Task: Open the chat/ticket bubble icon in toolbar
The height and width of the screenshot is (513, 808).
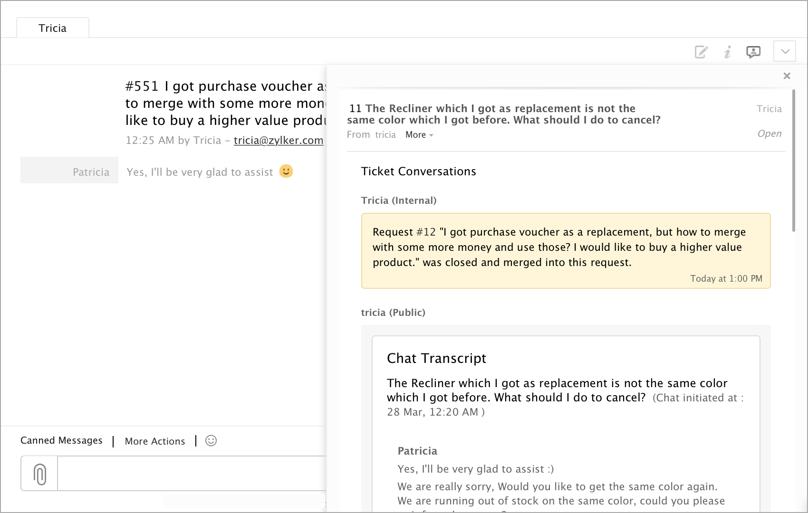Action: coord(753,52)
